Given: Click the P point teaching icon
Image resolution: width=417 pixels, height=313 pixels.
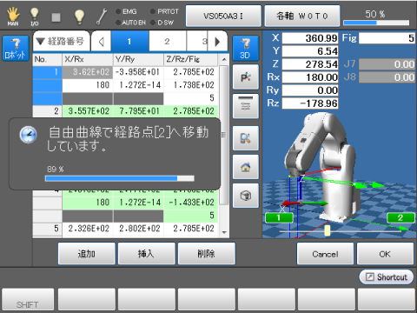Looking at the screenshot, I should coord(246,77).
